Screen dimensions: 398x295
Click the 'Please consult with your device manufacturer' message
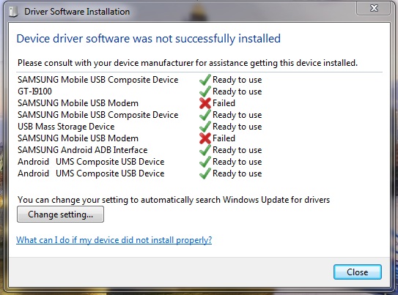click(x=188, y=63)
